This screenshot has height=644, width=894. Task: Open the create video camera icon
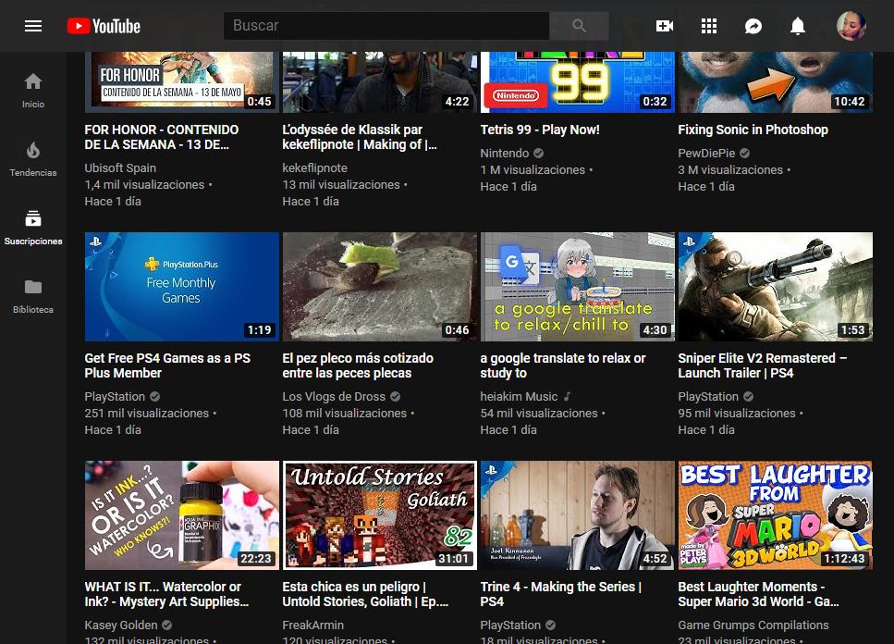pos(664,26)
